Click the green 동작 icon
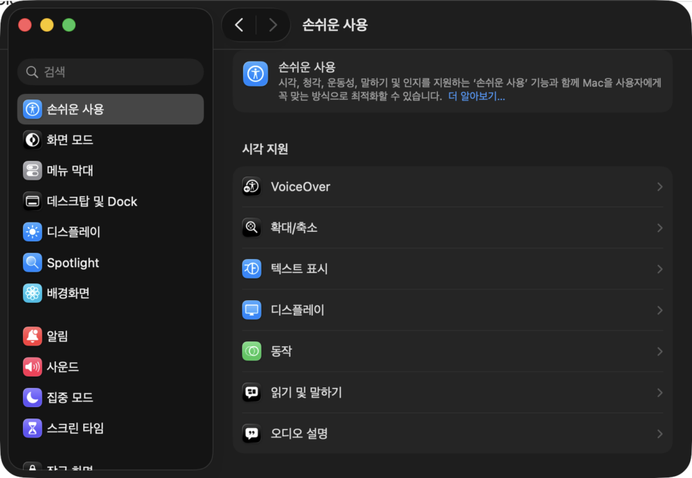 (251, 352)
